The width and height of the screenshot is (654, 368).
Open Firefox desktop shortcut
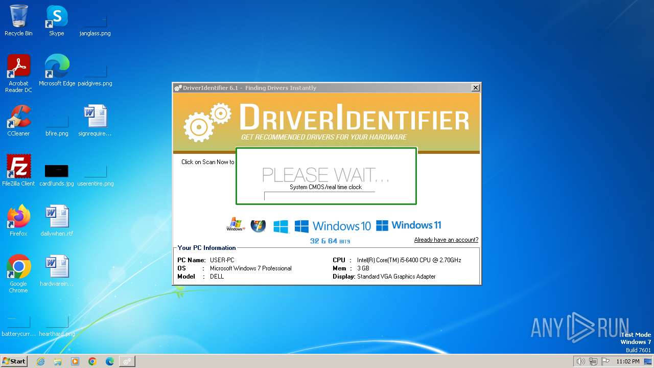coord(18,221)
